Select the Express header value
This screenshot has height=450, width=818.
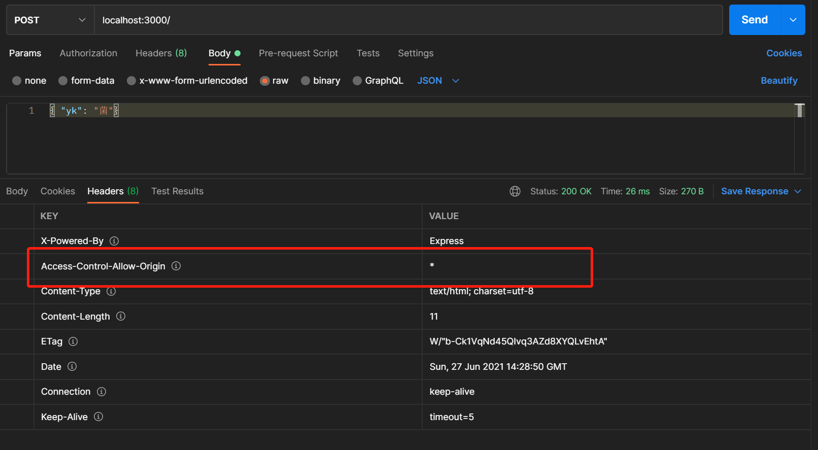pos(447,241)
